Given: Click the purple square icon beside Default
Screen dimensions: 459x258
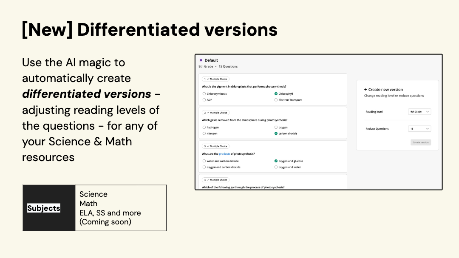Looking at the screenshot, I should [x=201, y=60].
